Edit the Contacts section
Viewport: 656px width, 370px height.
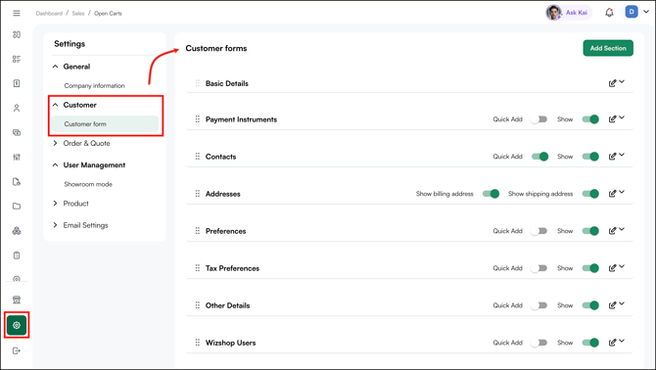612,157
